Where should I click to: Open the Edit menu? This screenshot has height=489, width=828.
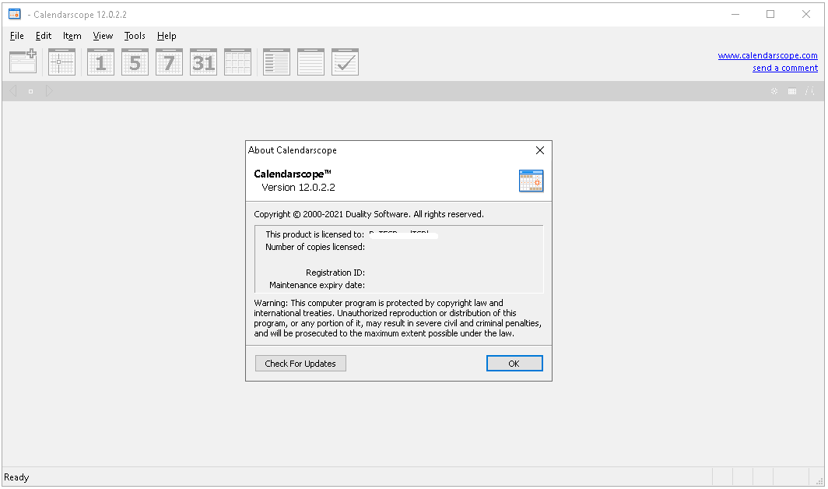click(x=44, y=36)
